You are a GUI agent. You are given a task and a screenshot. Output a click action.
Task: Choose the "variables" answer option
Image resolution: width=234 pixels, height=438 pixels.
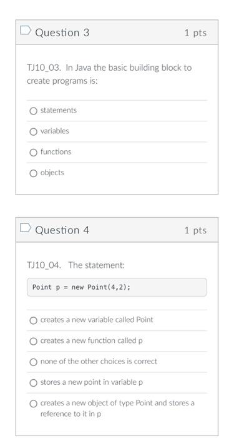pos(33,132)
